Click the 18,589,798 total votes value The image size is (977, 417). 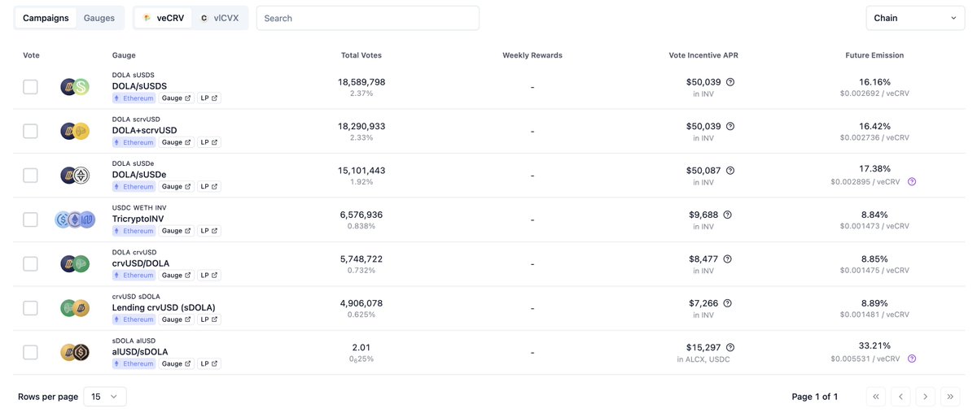[361, 82]
